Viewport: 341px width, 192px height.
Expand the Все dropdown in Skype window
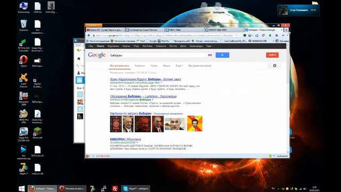(80, 88)
